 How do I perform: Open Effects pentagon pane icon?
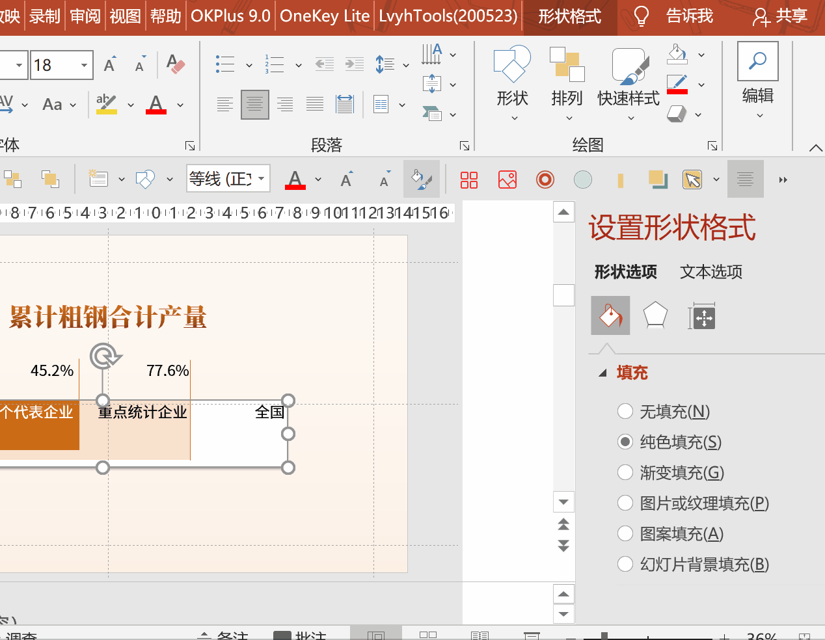(655, 315)
